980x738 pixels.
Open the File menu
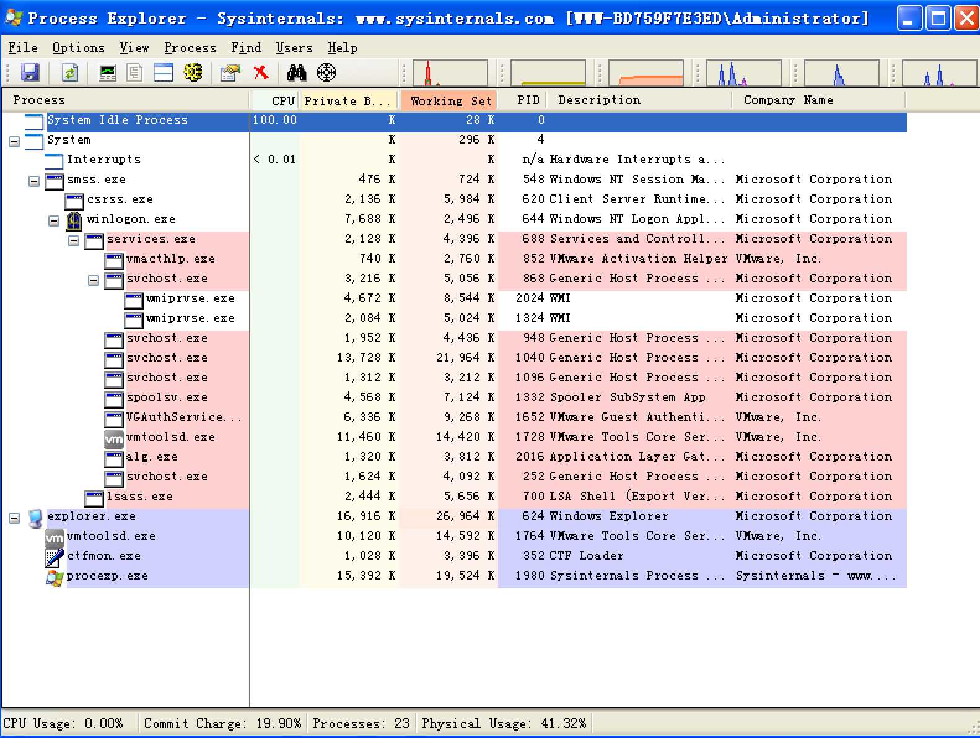(x=23, y=48)
